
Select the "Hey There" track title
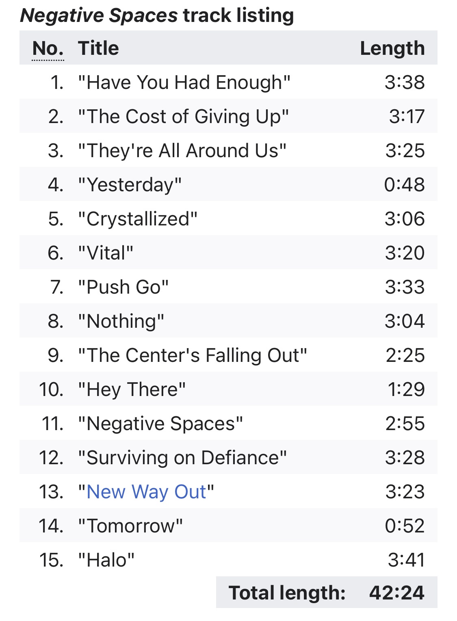[x=132, y=389]
